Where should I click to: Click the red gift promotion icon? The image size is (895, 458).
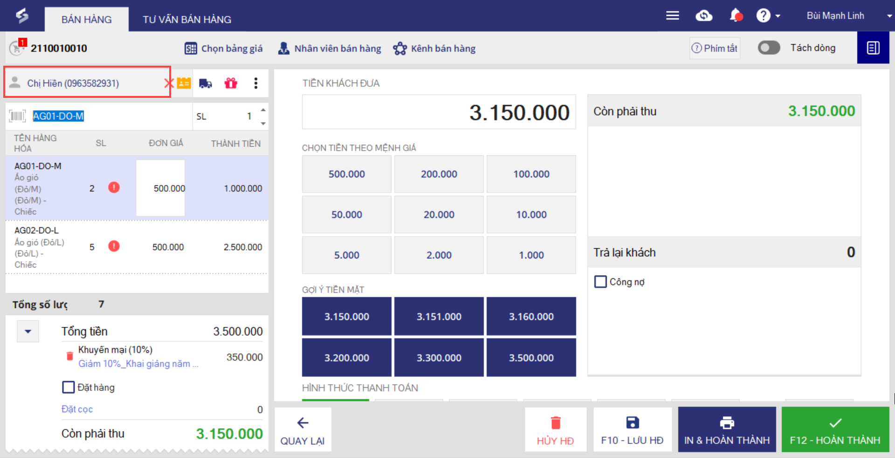pos(231,83)
